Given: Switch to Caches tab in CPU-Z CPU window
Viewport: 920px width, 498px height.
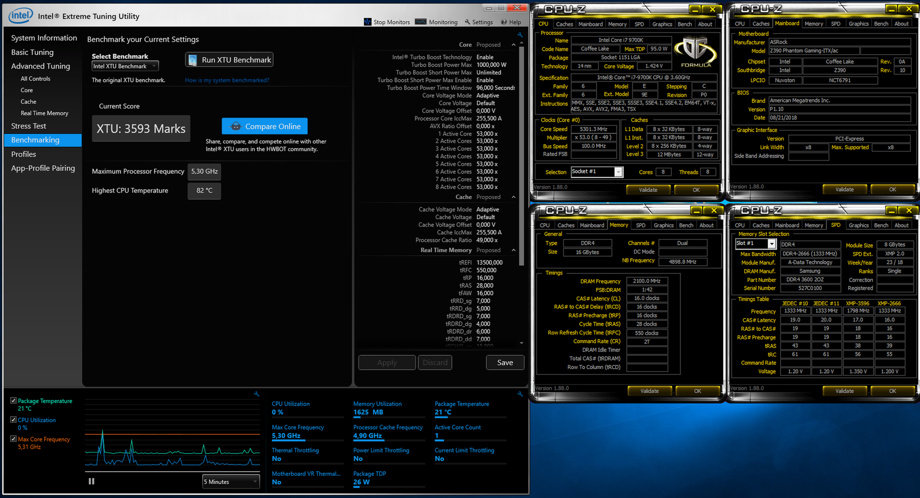Looking at the screenshot, I should (564, 24).
